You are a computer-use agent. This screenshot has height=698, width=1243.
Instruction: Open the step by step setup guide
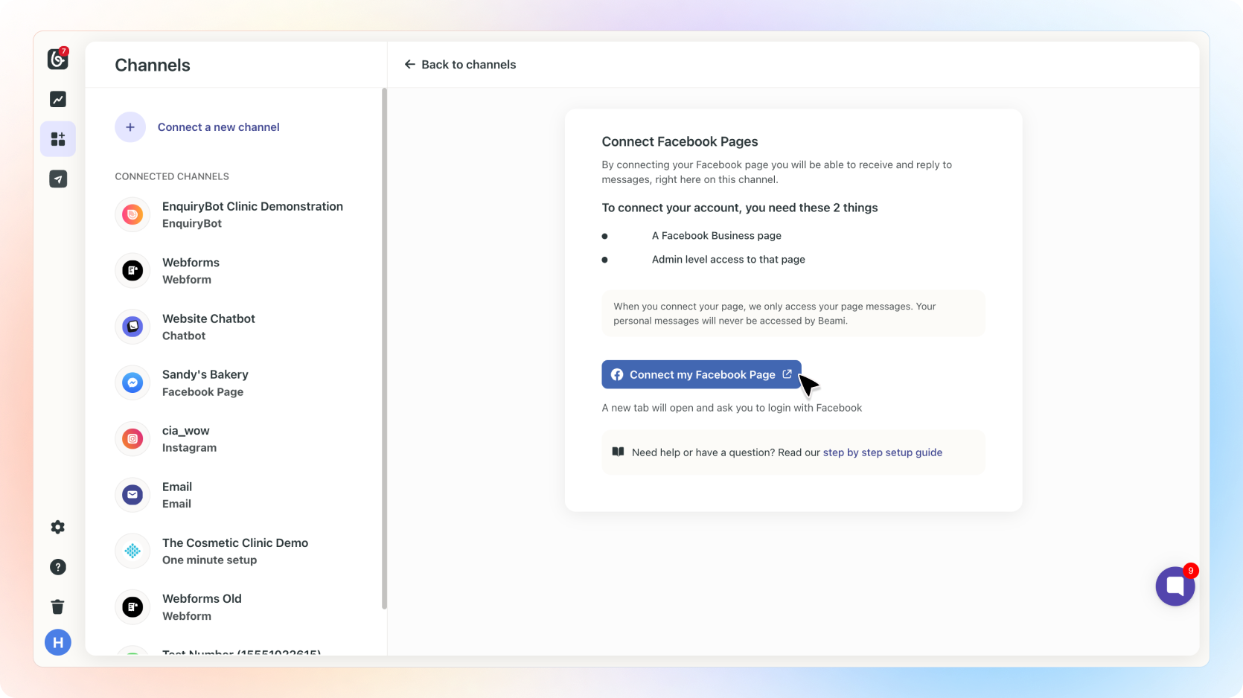pos(882,452)
